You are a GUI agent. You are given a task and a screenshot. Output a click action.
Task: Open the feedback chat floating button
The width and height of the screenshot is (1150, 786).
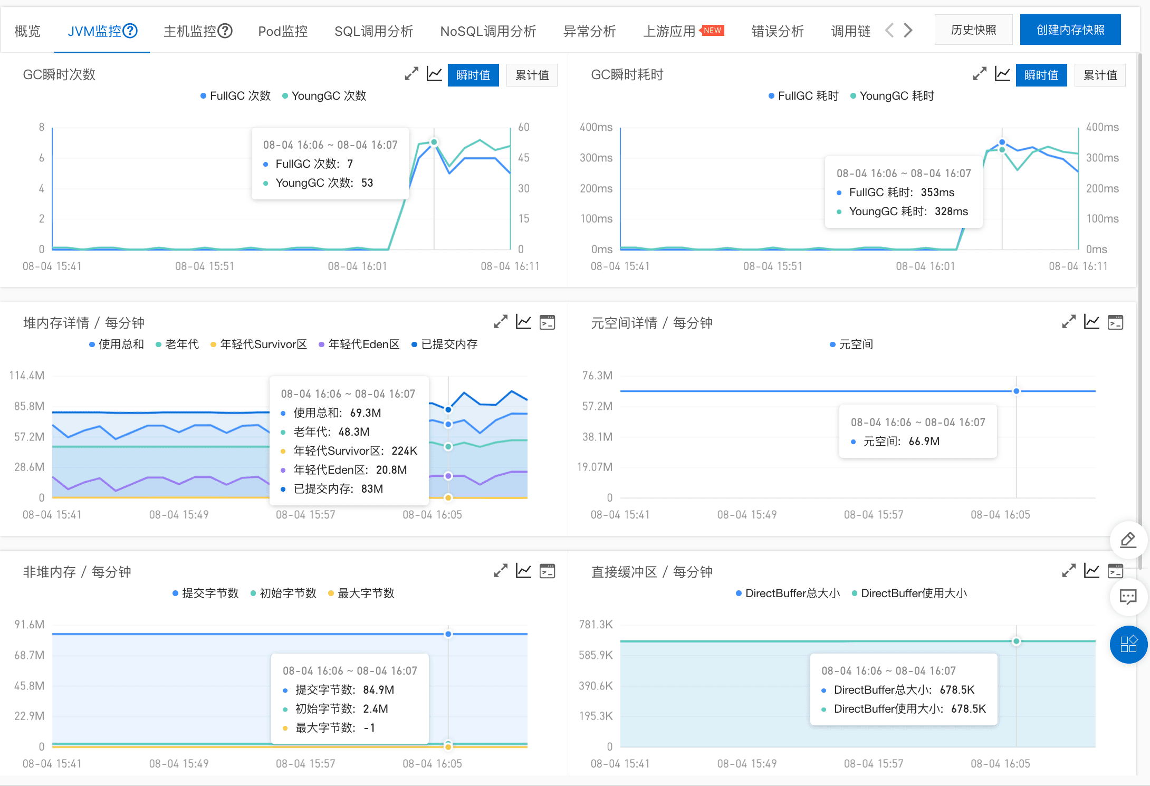[1128, 597]
